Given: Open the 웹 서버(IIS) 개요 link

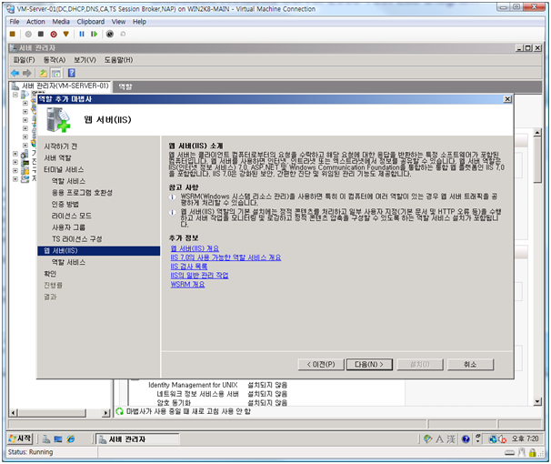Looking at the screenshot, I should point(195,248).
